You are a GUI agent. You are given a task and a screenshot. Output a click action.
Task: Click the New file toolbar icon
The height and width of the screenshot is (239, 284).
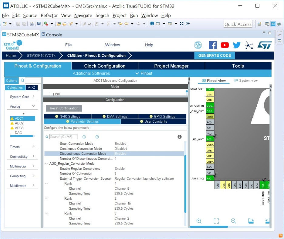click(x=5, y=24)
